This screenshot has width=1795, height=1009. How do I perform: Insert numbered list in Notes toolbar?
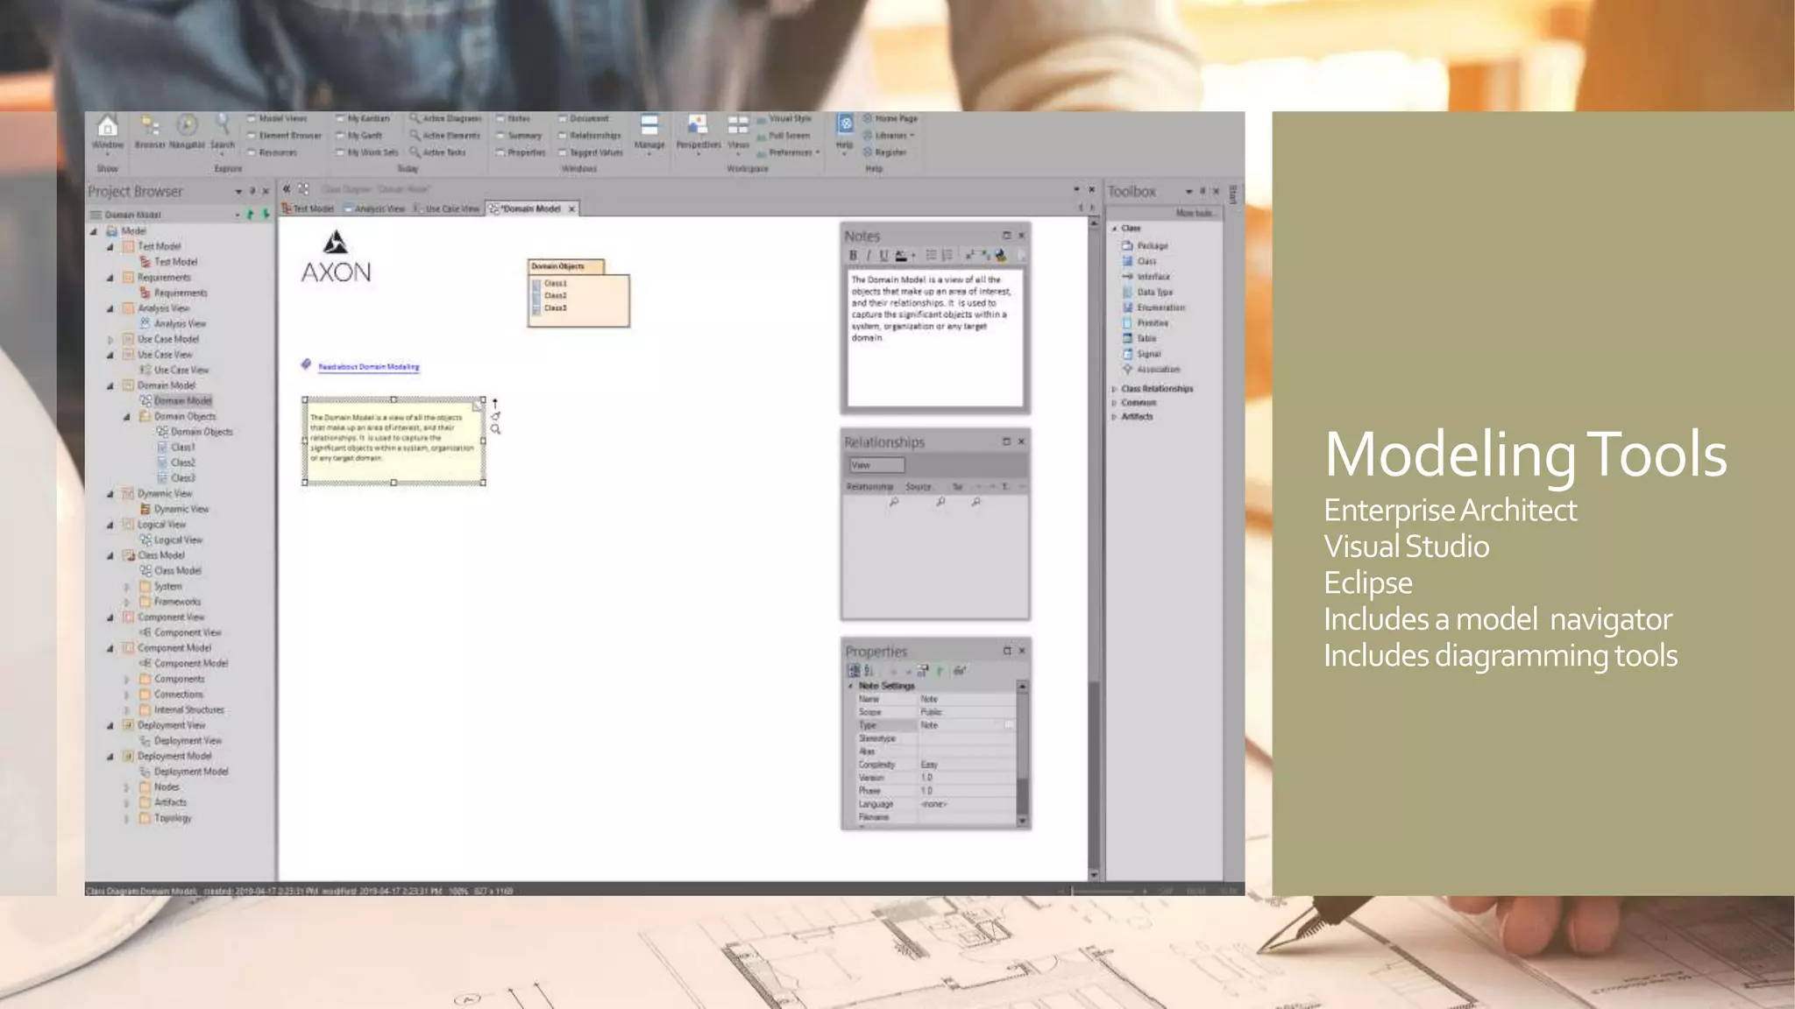coord(947,256)
